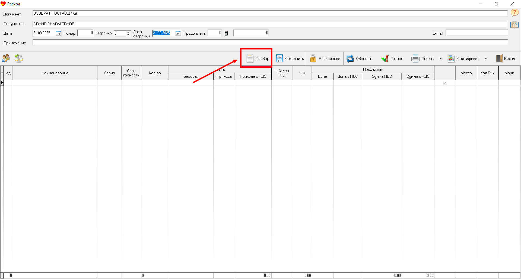Focus the Примечание note field
Image resolution: width=521 pixels, height=279 pixels.
(270, 43)
